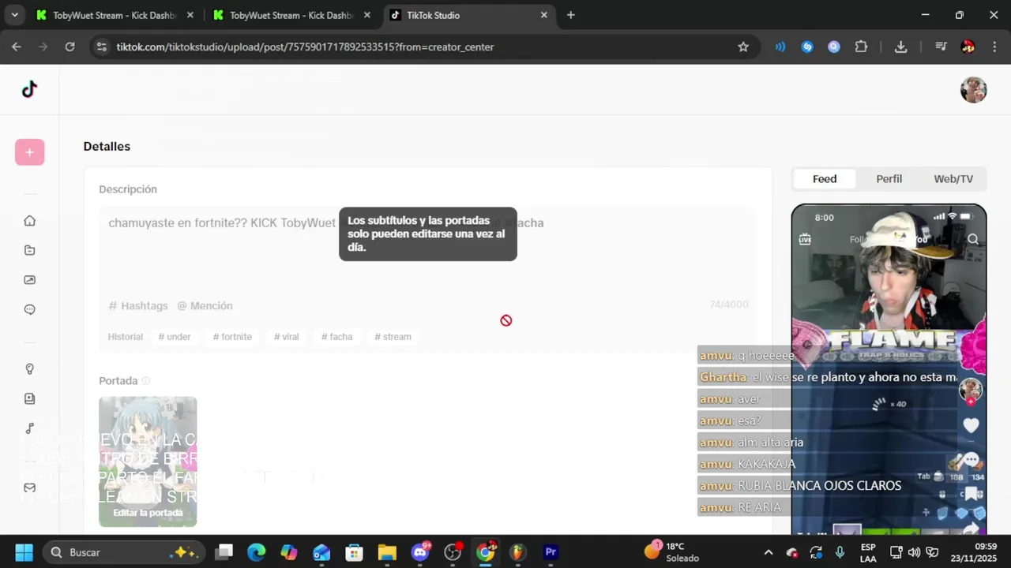Click the Chrome profile avatar icon

(968, 47)
